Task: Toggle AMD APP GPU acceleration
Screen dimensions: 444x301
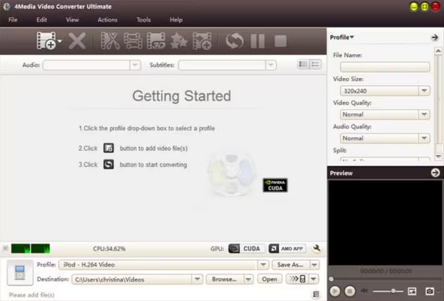Action: (x=287, y=249)
